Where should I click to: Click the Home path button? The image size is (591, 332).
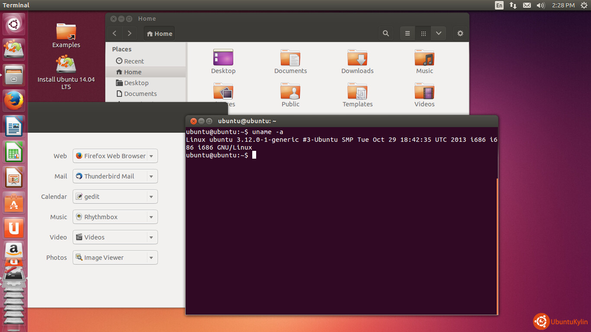[159, 34]
